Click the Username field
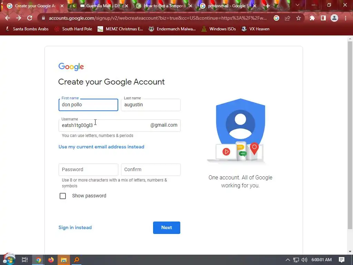 tap(119, 126)
